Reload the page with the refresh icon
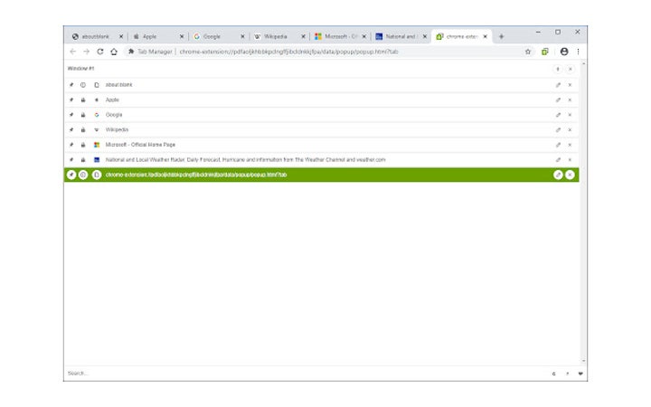Viewport: 651px width, 407px height. coord(100,52)
